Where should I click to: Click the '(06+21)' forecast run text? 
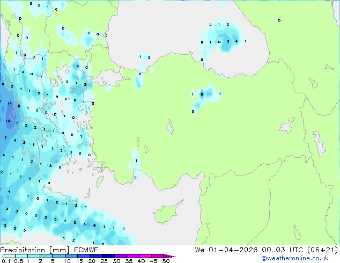[323, 250]
